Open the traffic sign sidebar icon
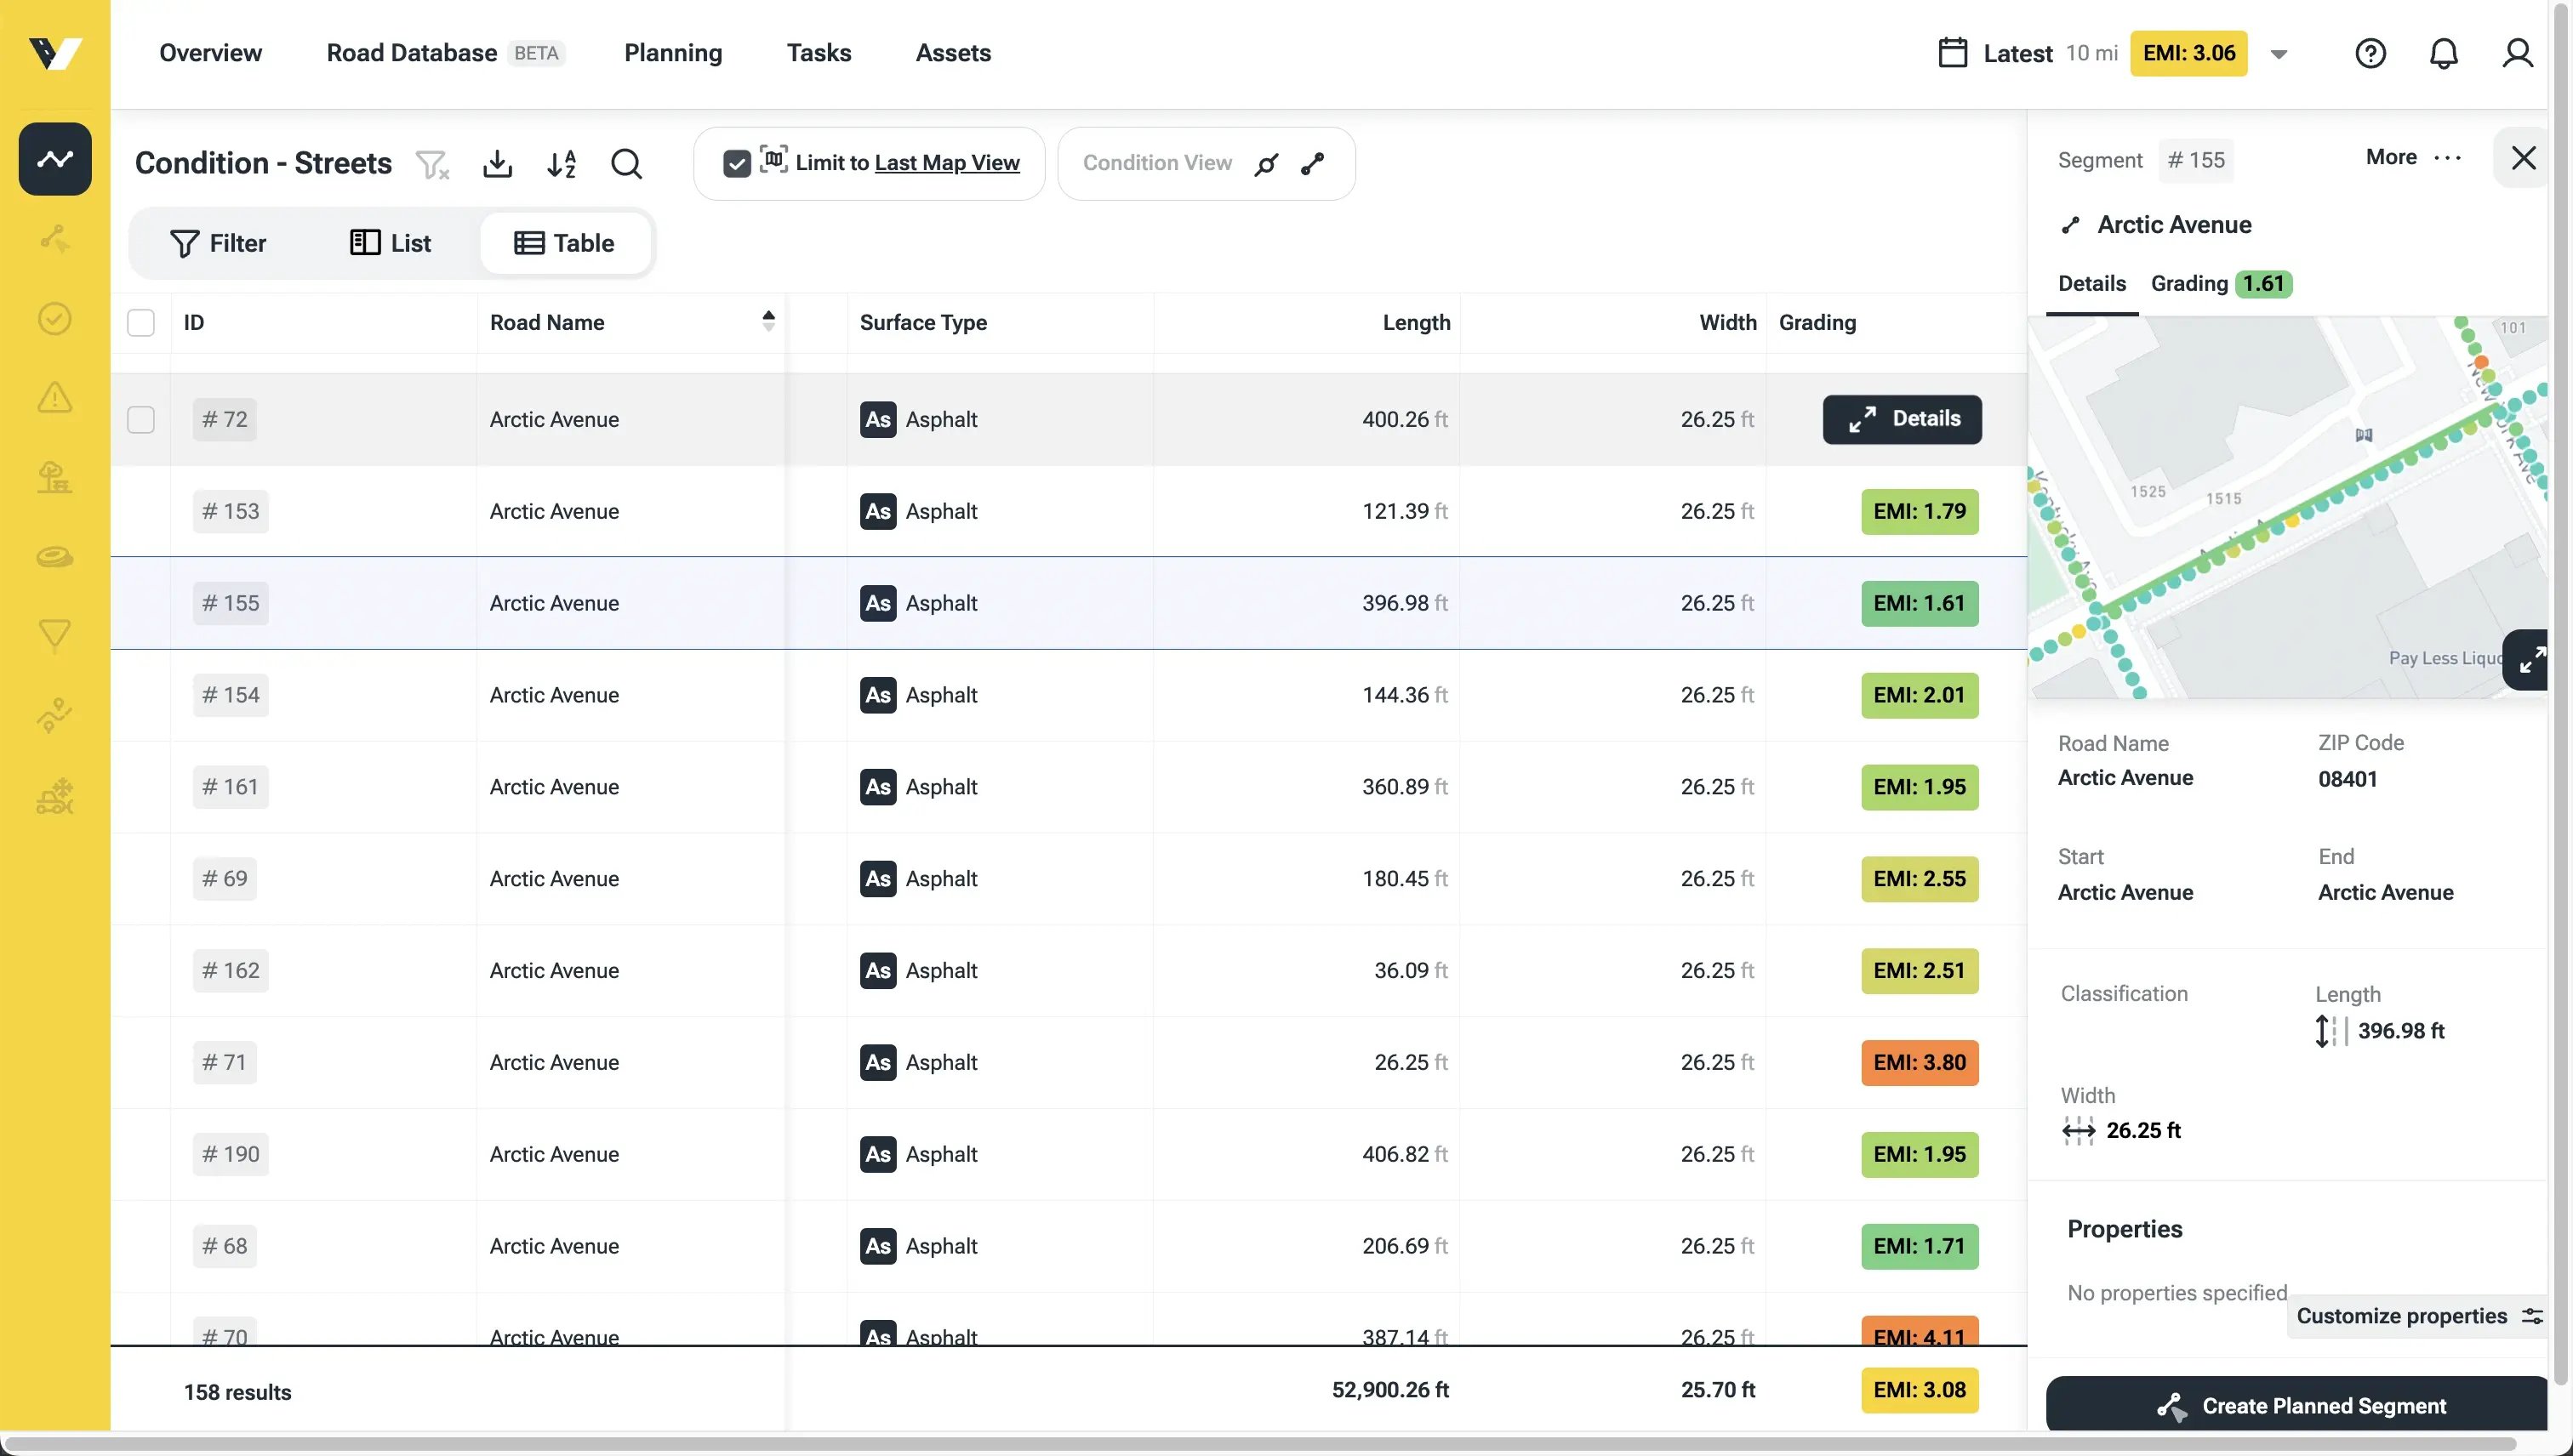The image size is (2573, 1456). 55,636
